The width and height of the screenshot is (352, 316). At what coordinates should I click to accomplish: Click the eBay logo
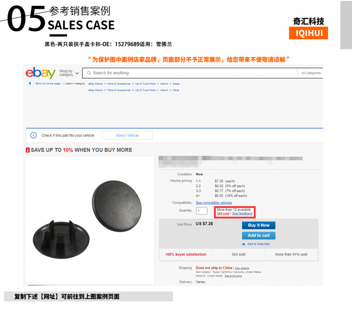pyautogui.click(x=41, y=73)
